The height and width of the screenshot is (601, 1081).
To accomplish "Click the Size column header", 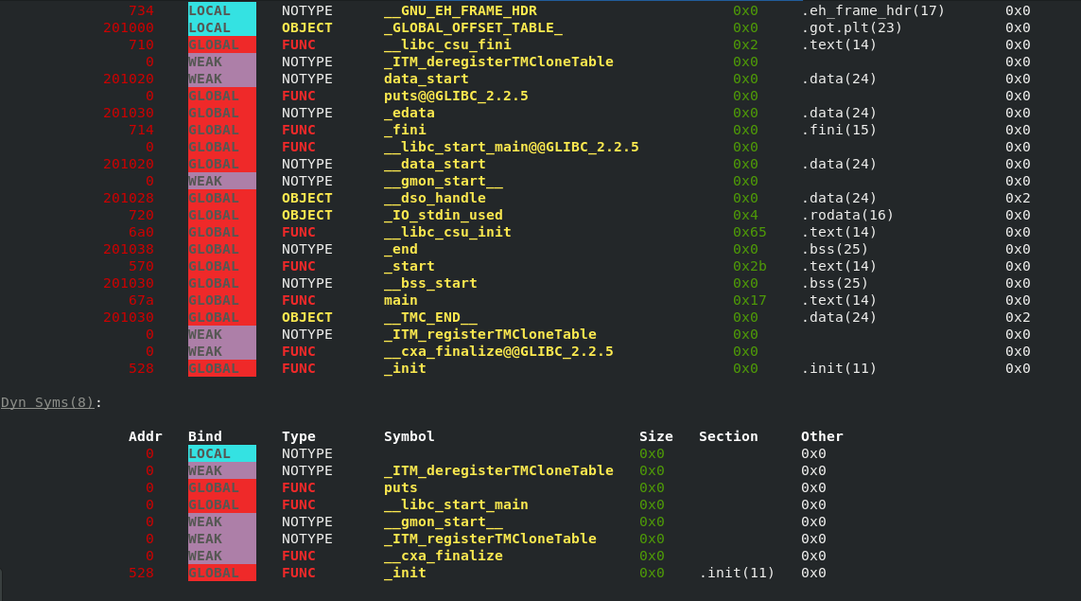I will point(655,436).
